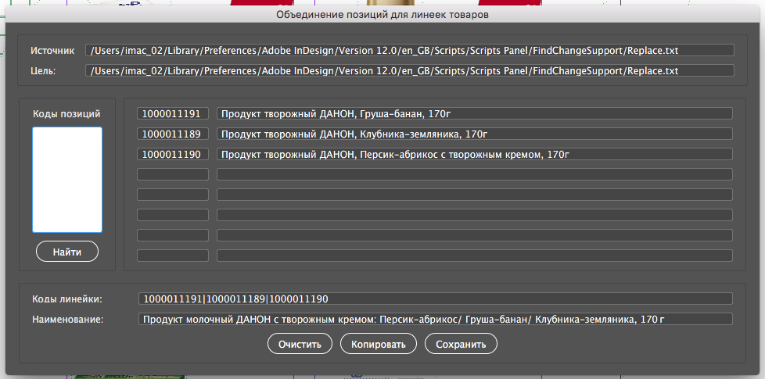This screenshot has height=379, width=765.
Task: Click the Источник path field
Action: pyautogui.click(x=410, y=50)
